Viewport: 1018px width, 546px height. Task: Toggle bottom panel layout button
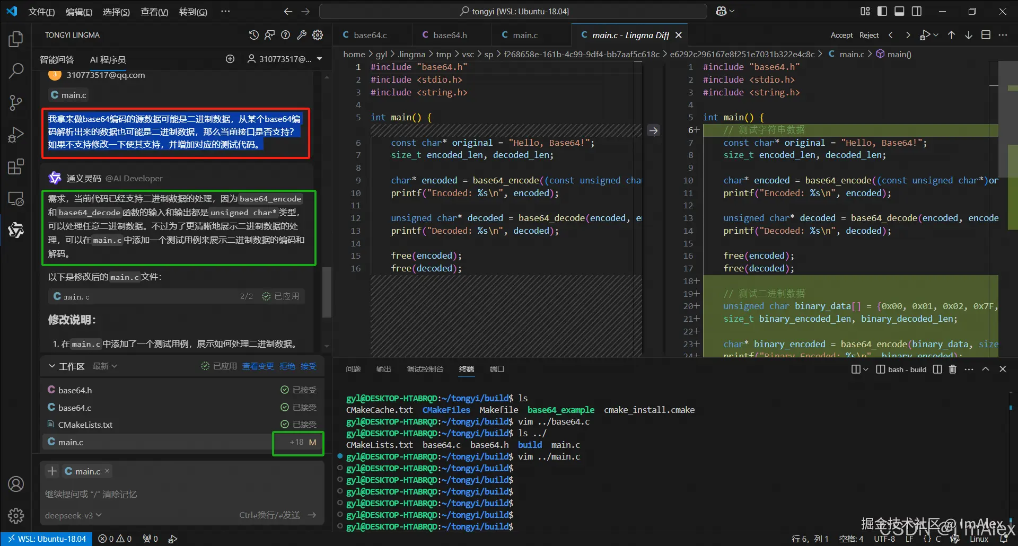[x=899, y=11]
